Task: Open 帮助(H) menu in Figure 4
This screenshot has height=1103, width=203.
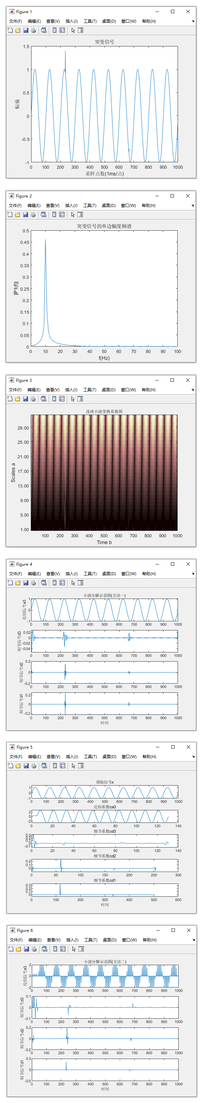Action: tap(149, 574)
